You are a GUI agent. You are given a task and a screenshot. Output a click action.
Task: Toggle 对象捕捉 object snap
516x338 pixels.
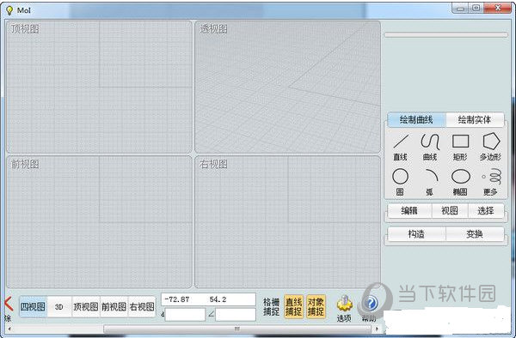[x=316, y=306]
